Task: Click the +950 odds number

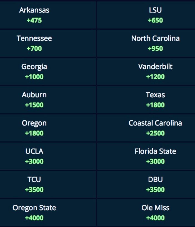Action: pos(155,49)
